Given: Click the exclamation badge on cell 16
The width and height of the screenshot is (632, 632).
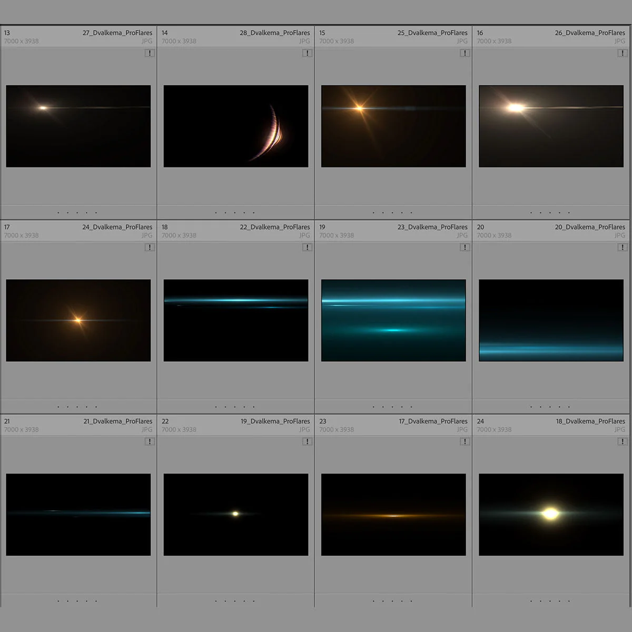Looking at the screenshot, I should 622,53.
